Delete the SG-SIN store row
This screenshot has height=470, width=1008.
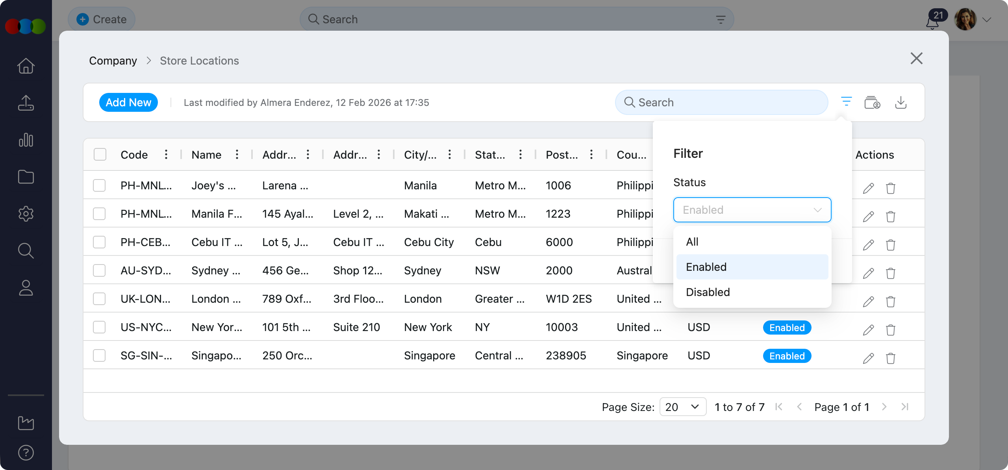coord(890,358)
